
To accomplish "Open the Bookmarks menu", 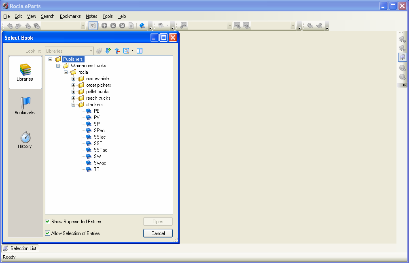I will pos(70,16).
